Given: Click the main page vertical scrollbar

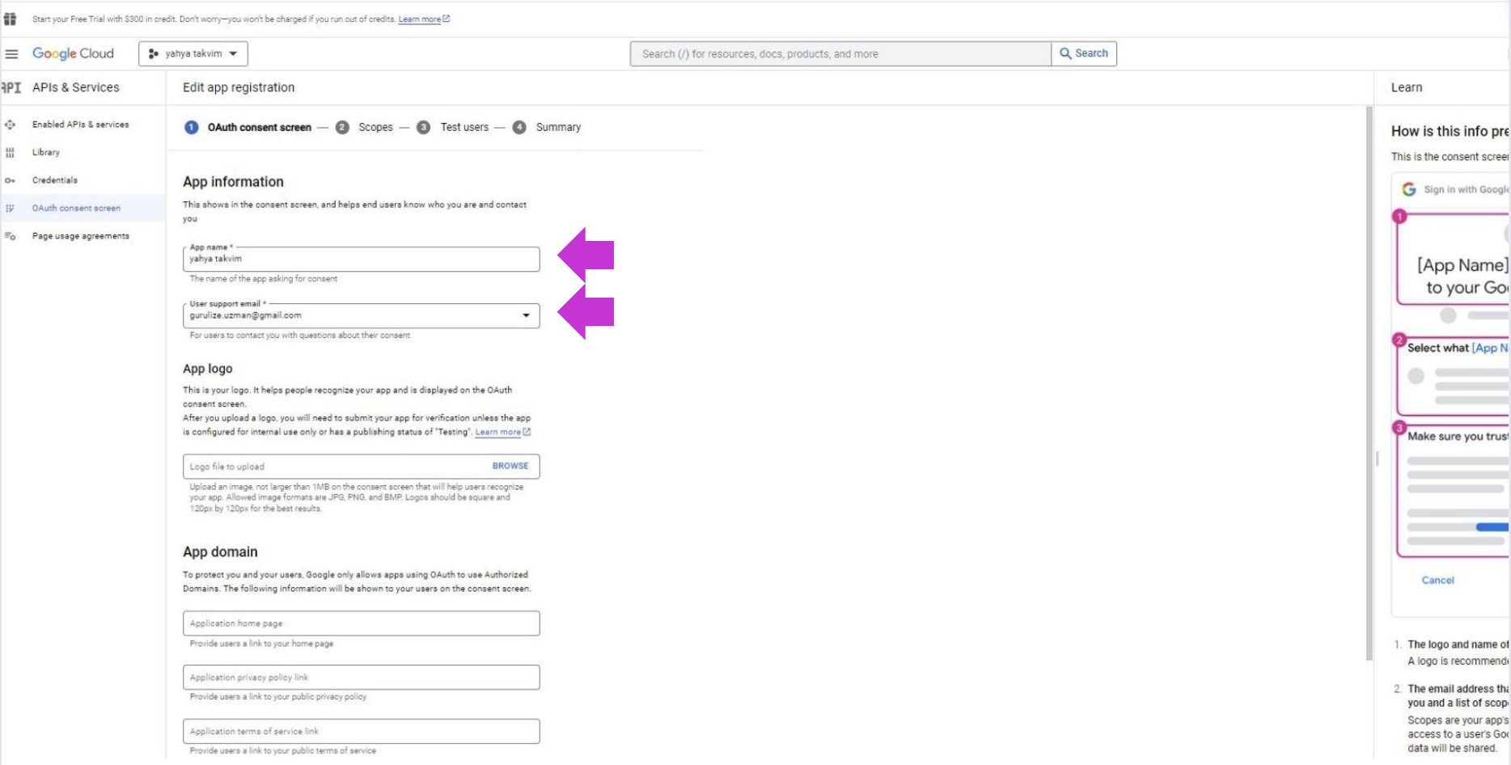Looking at the screenshot, I should click(x=1369, y=383).
